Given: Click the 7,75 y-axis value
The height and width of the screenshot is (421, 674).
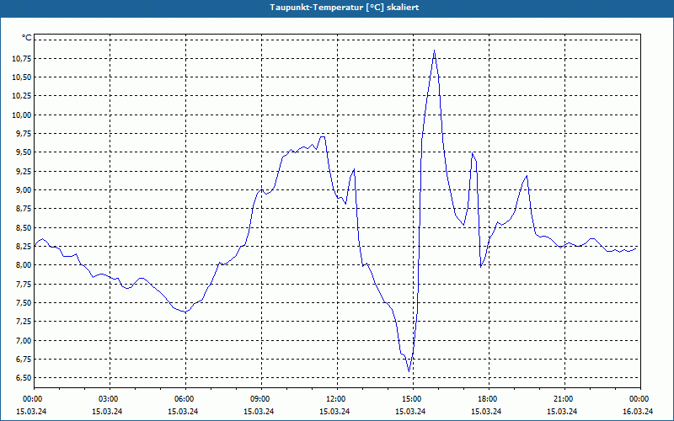Looking at the screenshot, I should point(23,285).
